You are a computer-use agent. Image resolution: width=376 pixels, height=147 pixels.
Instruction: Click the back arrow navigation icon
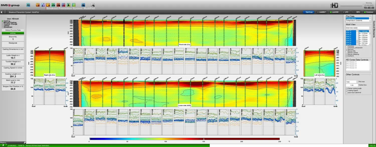click(x=2, y=12)
